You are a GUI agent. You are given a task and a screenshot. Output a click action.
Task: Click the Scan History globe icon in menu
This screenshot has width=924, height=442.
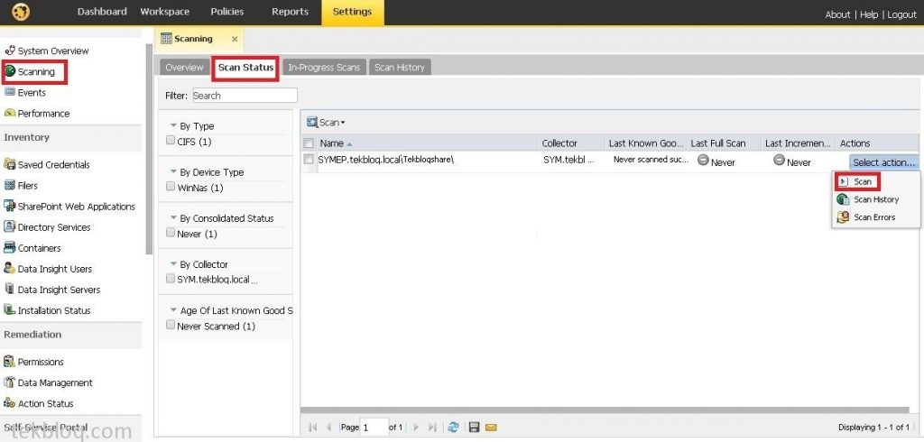[844, 199]
